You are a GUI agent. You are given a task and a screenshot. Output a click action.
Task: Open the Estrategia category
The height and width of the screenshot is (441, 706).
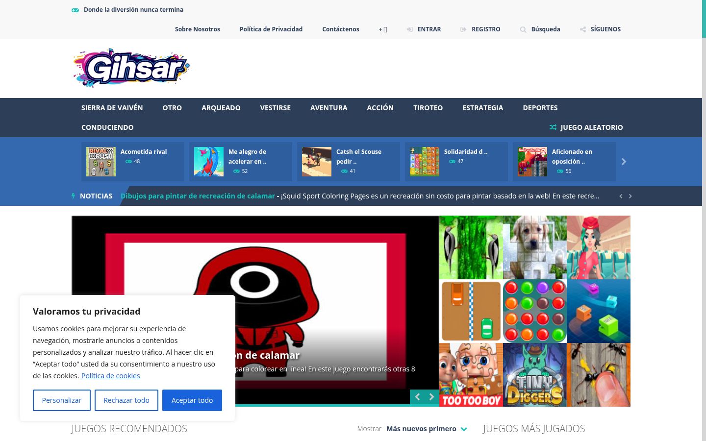click(483, 108)
